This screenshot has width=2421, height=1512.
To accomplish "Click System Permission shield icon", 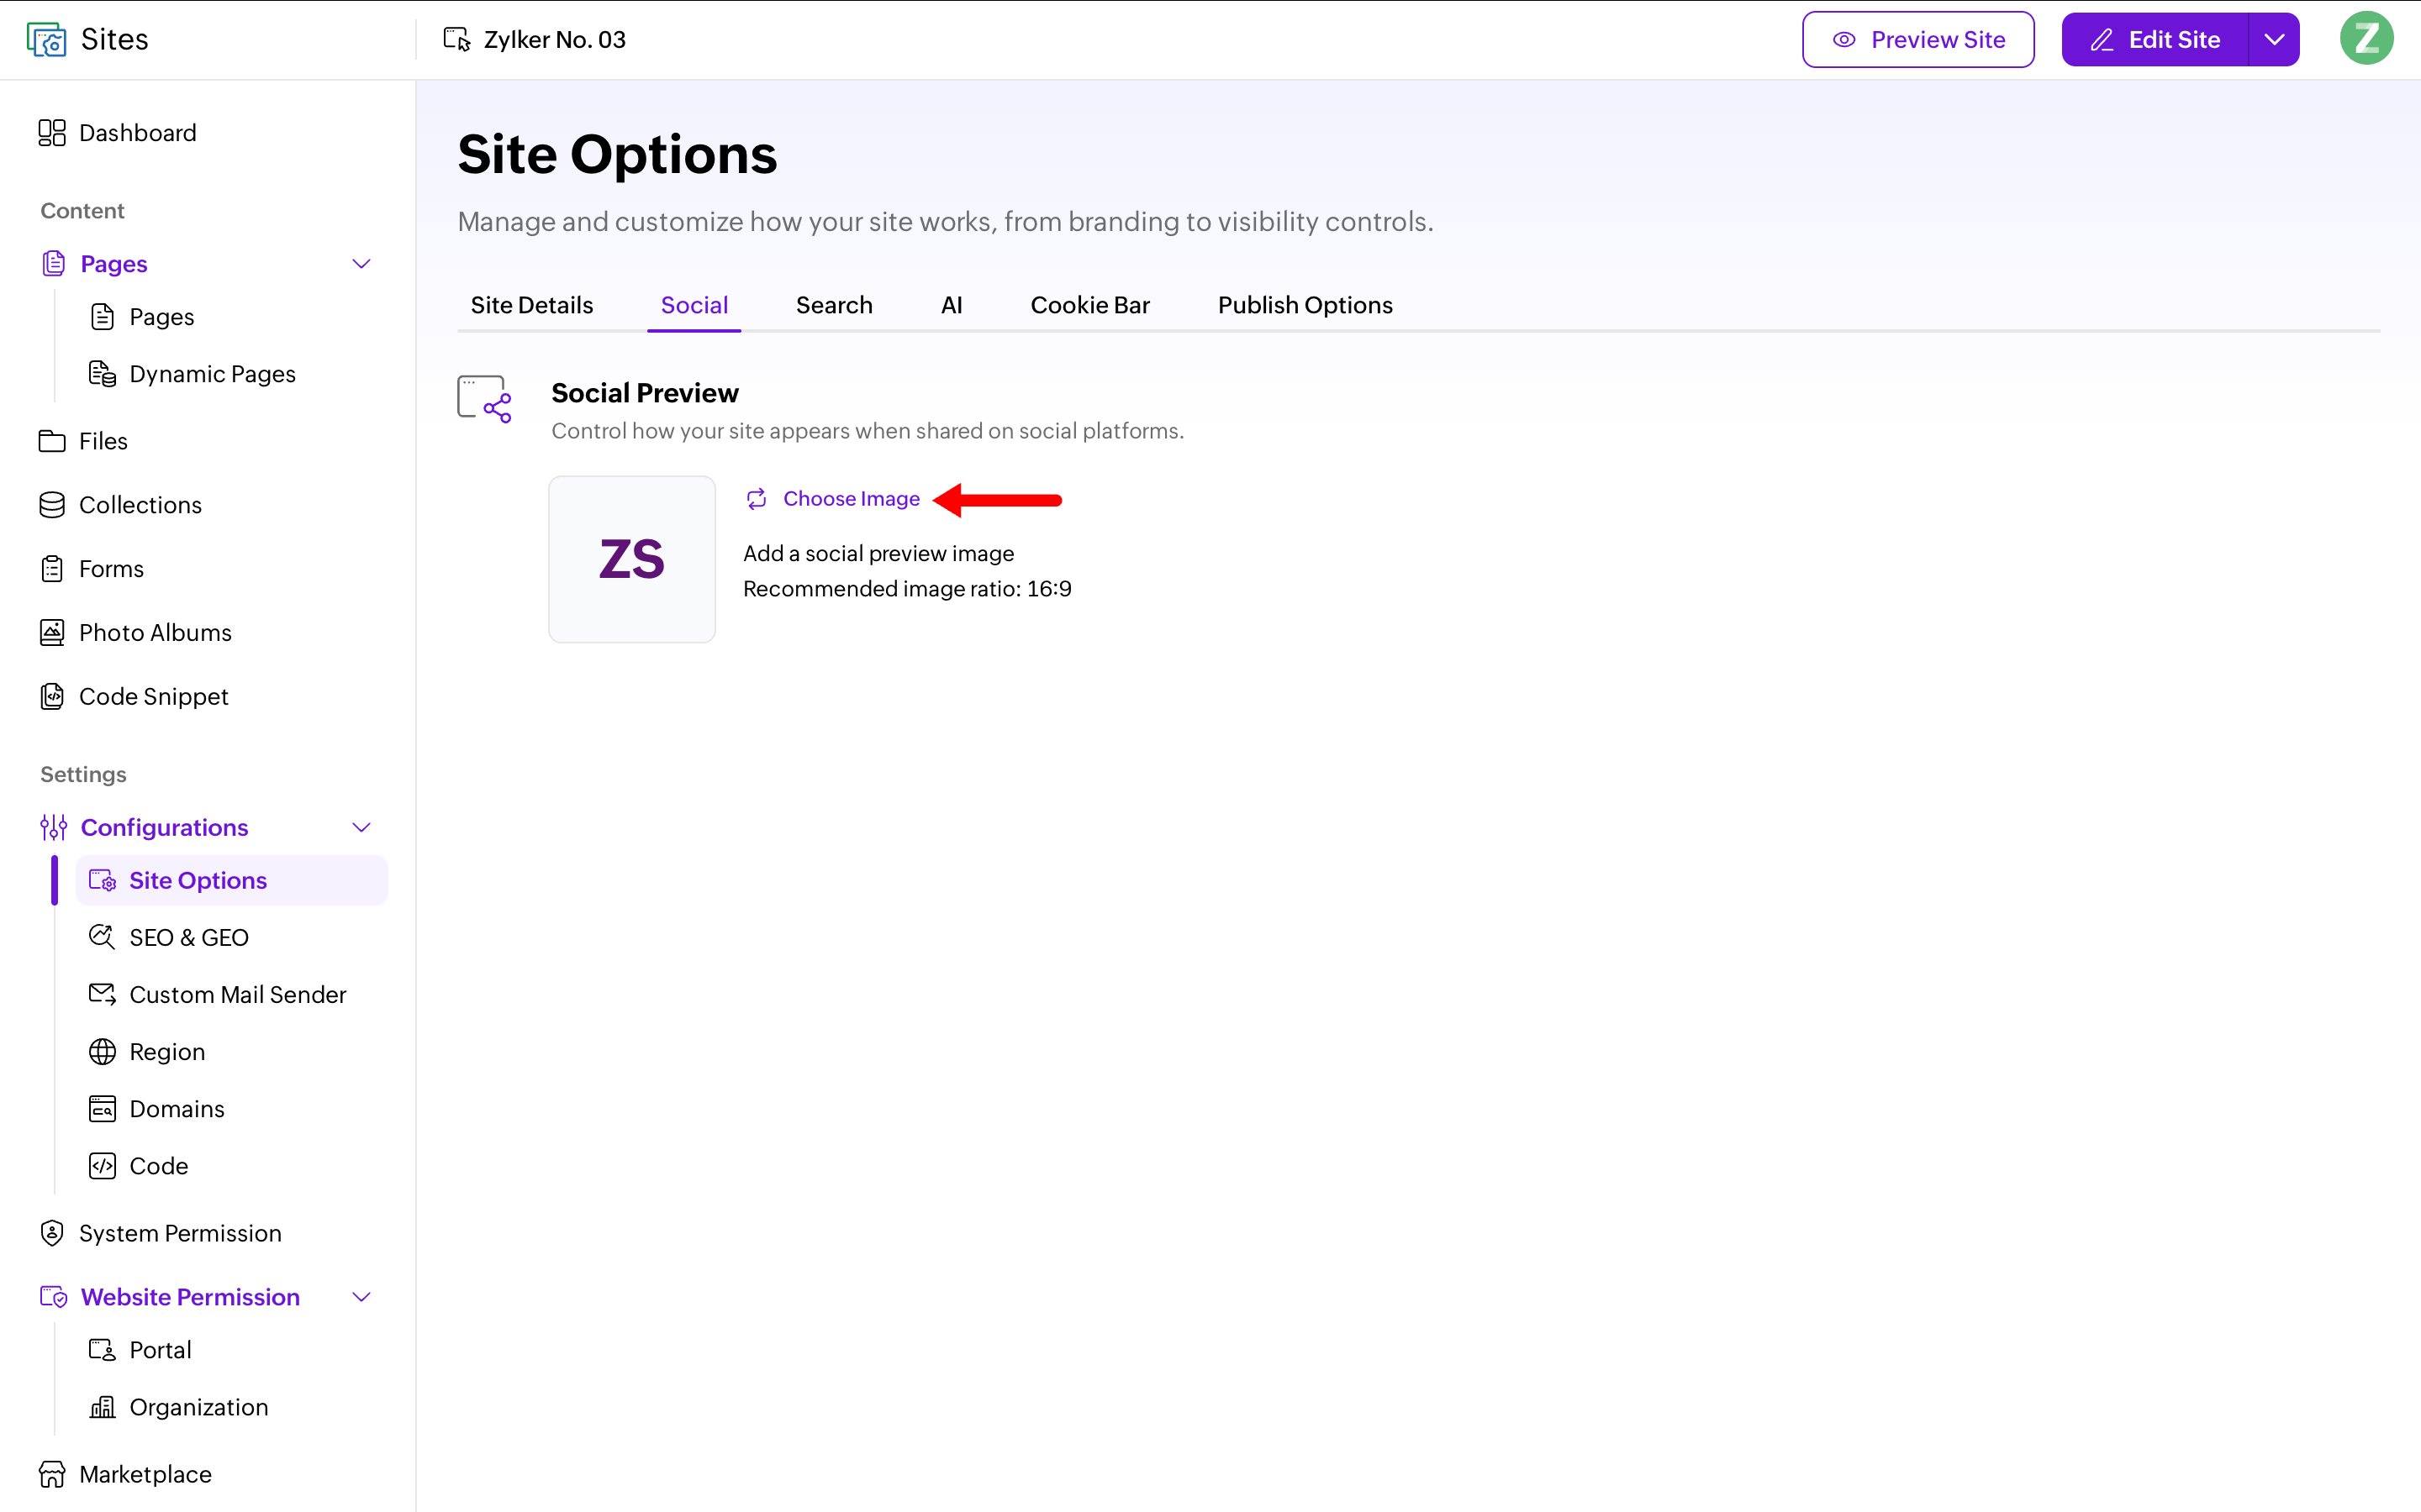I will tap(52, 1233).
